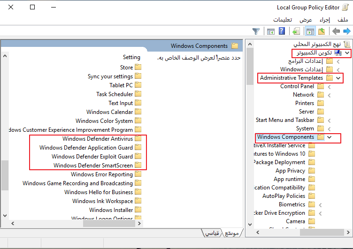Select Sync your settings folder

(x=115, y=76)
